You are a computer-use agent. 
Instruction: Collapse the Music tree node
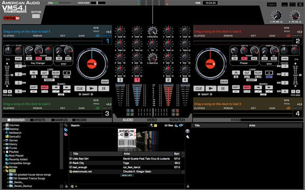pos(4,171)
